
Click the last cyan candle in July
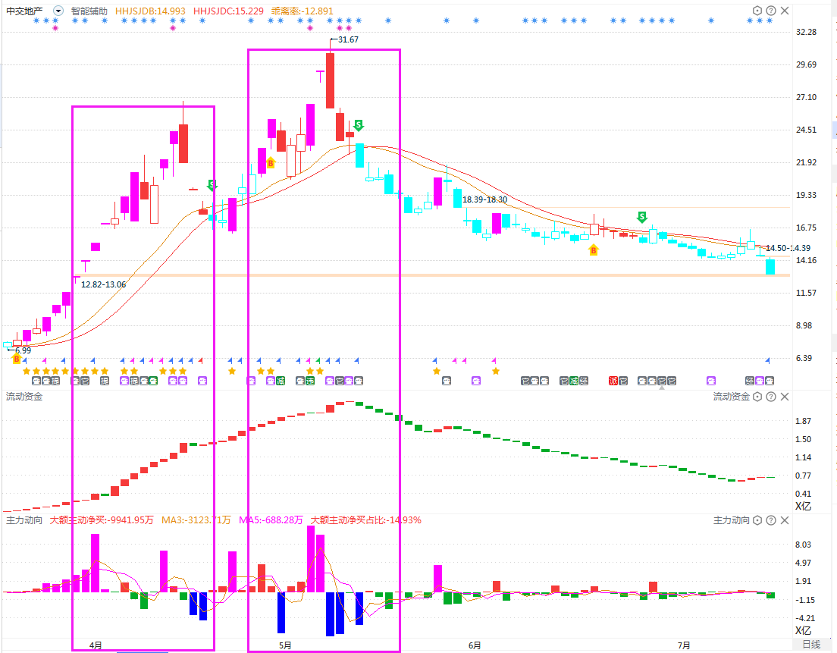(770, 266)
